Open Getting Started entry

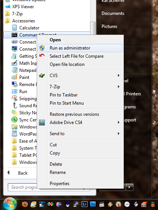[x=24, y=56]
